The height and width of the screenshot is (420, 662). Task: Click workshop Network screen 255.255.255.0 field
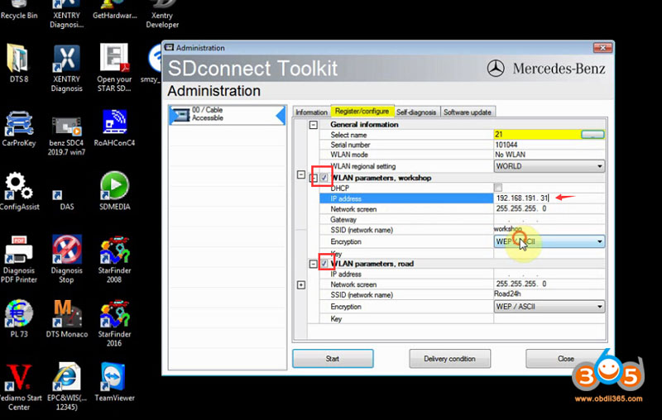549,208
